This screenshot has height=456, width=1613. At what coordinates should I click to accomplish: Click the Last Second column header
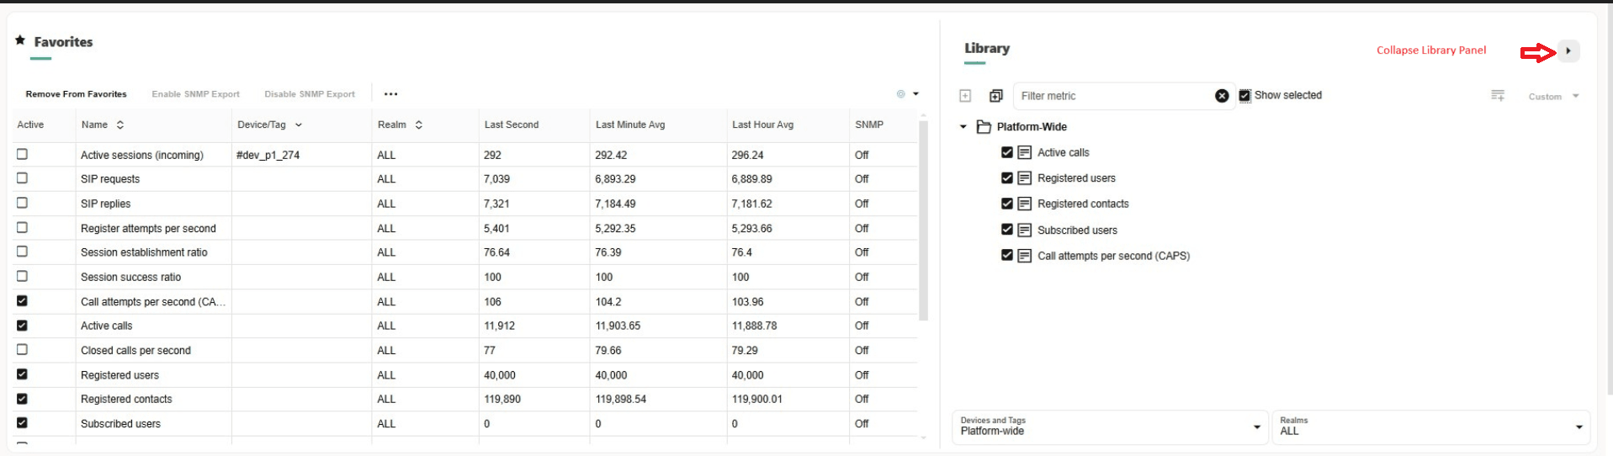512,125
